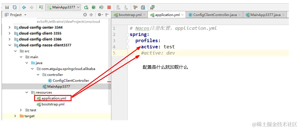Click the controller package folder icon
The height and width of the screenshot is (129, 299).
coord(44,74)
